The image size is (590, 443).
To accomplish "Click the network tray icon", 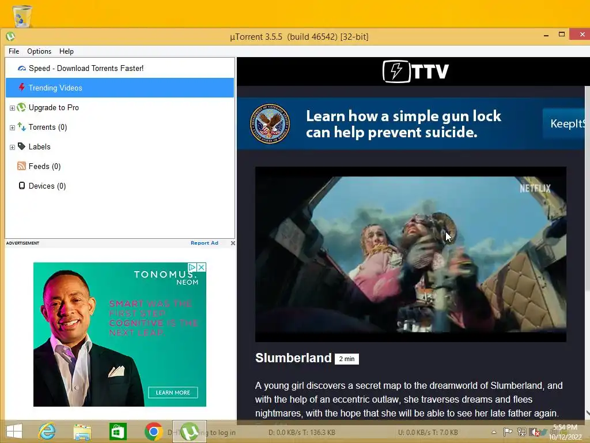I will (521, 432).
